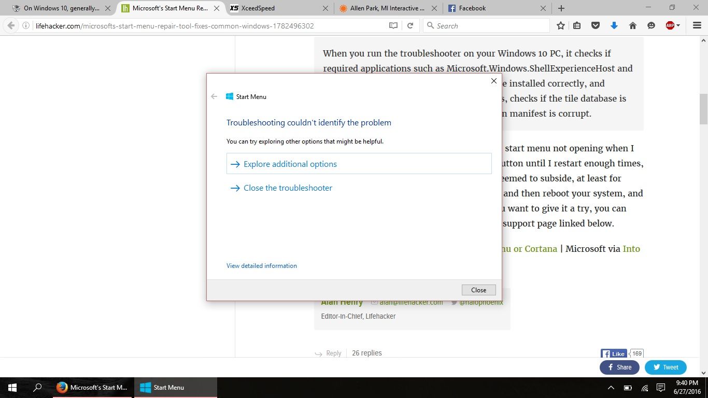Switch to the XceedSpeed tab
The height and width of the screenshot is (398, 708).
tap(278, 8)
